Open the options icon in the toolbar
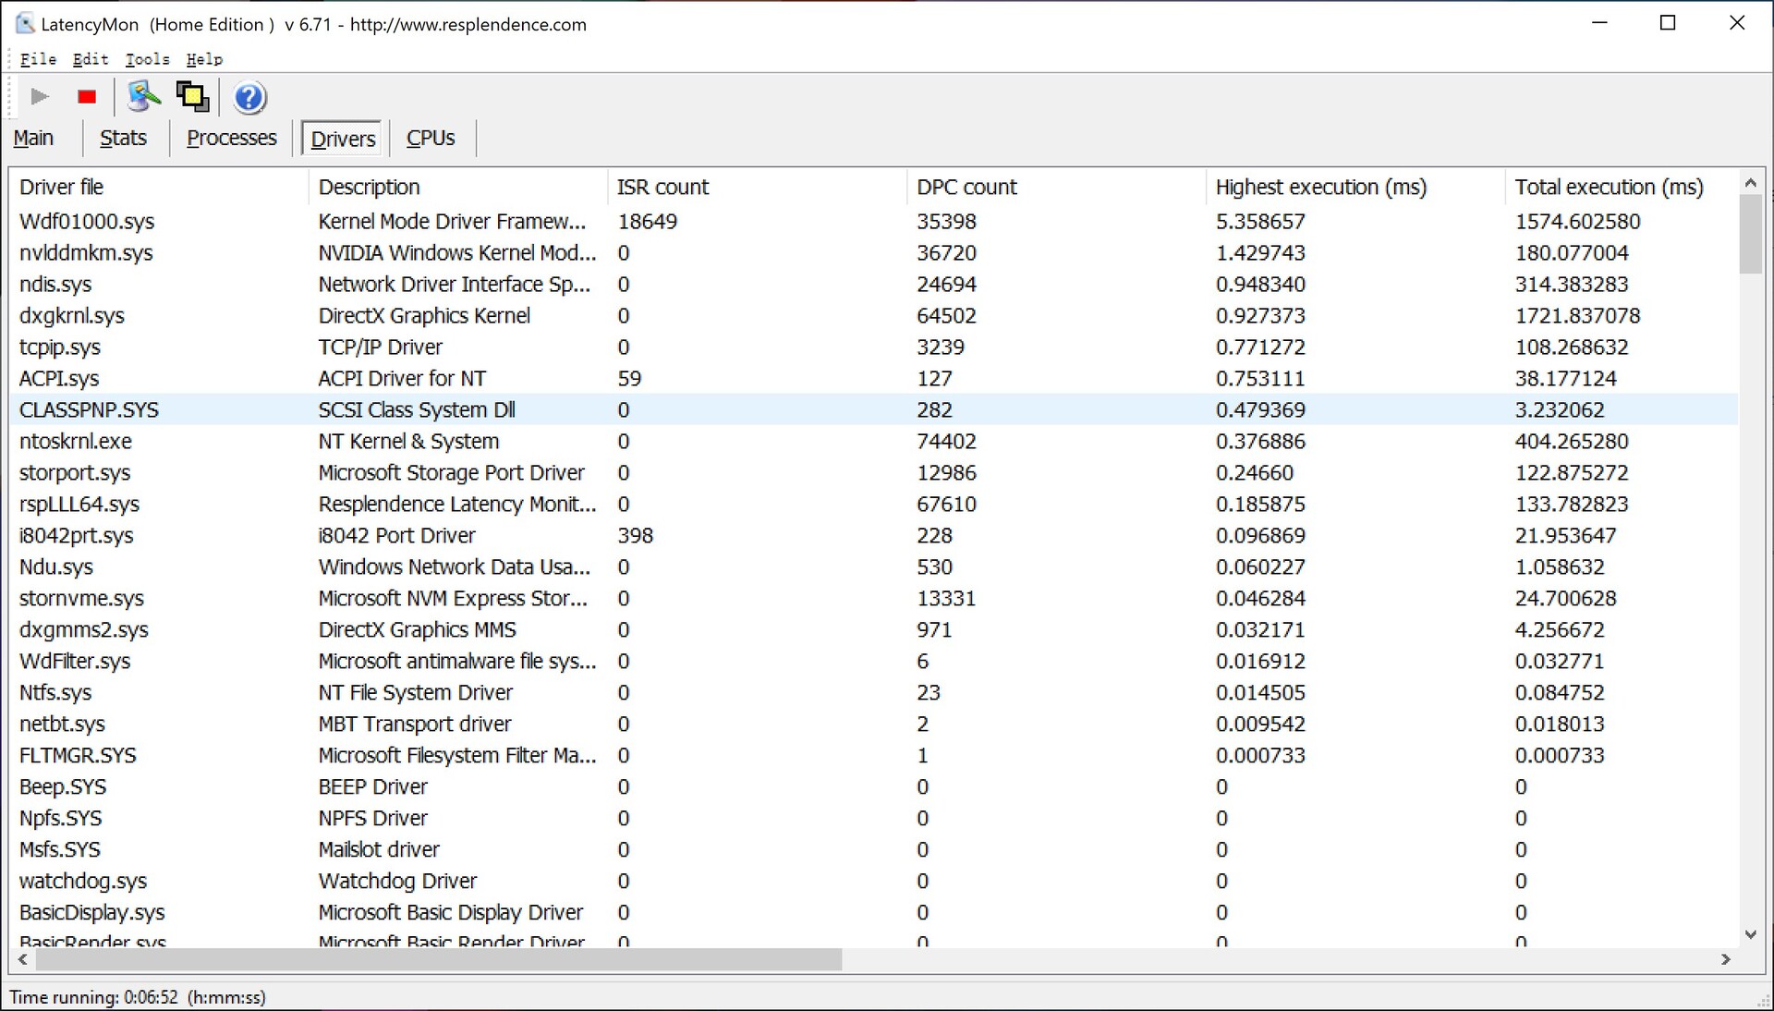 [x=143, y=97]
